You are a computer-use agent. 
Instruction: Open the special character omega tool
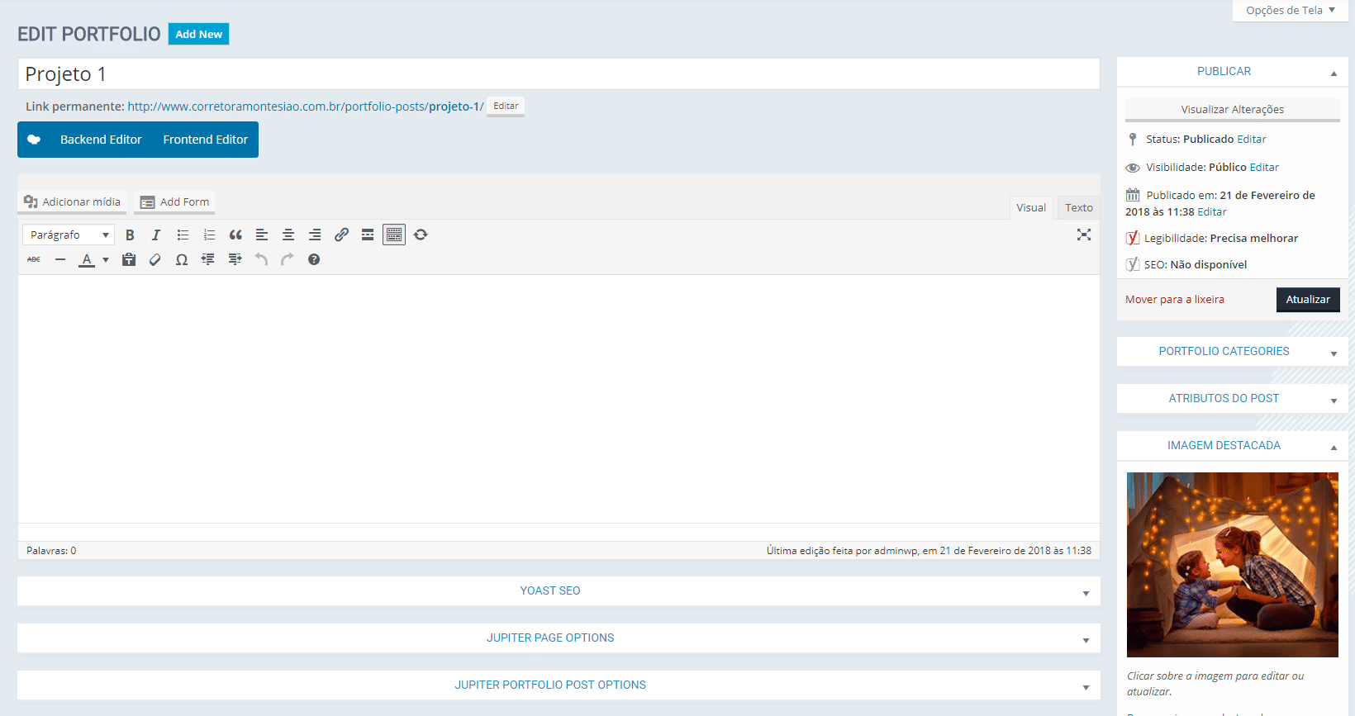pos(182,259)
